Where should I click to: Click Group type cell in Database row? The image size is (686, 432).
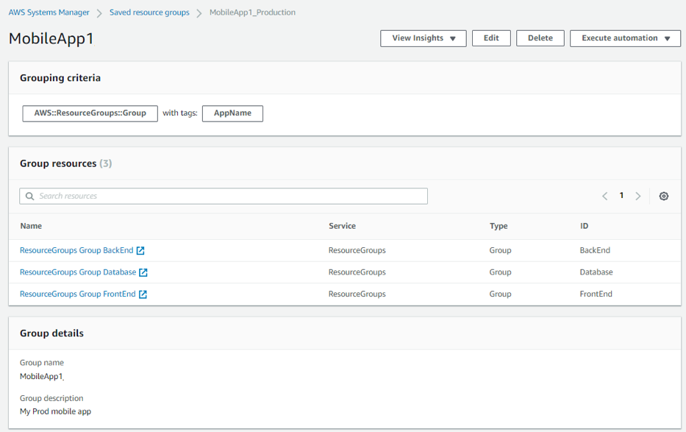pyautogui.click(x=500, y=272)
